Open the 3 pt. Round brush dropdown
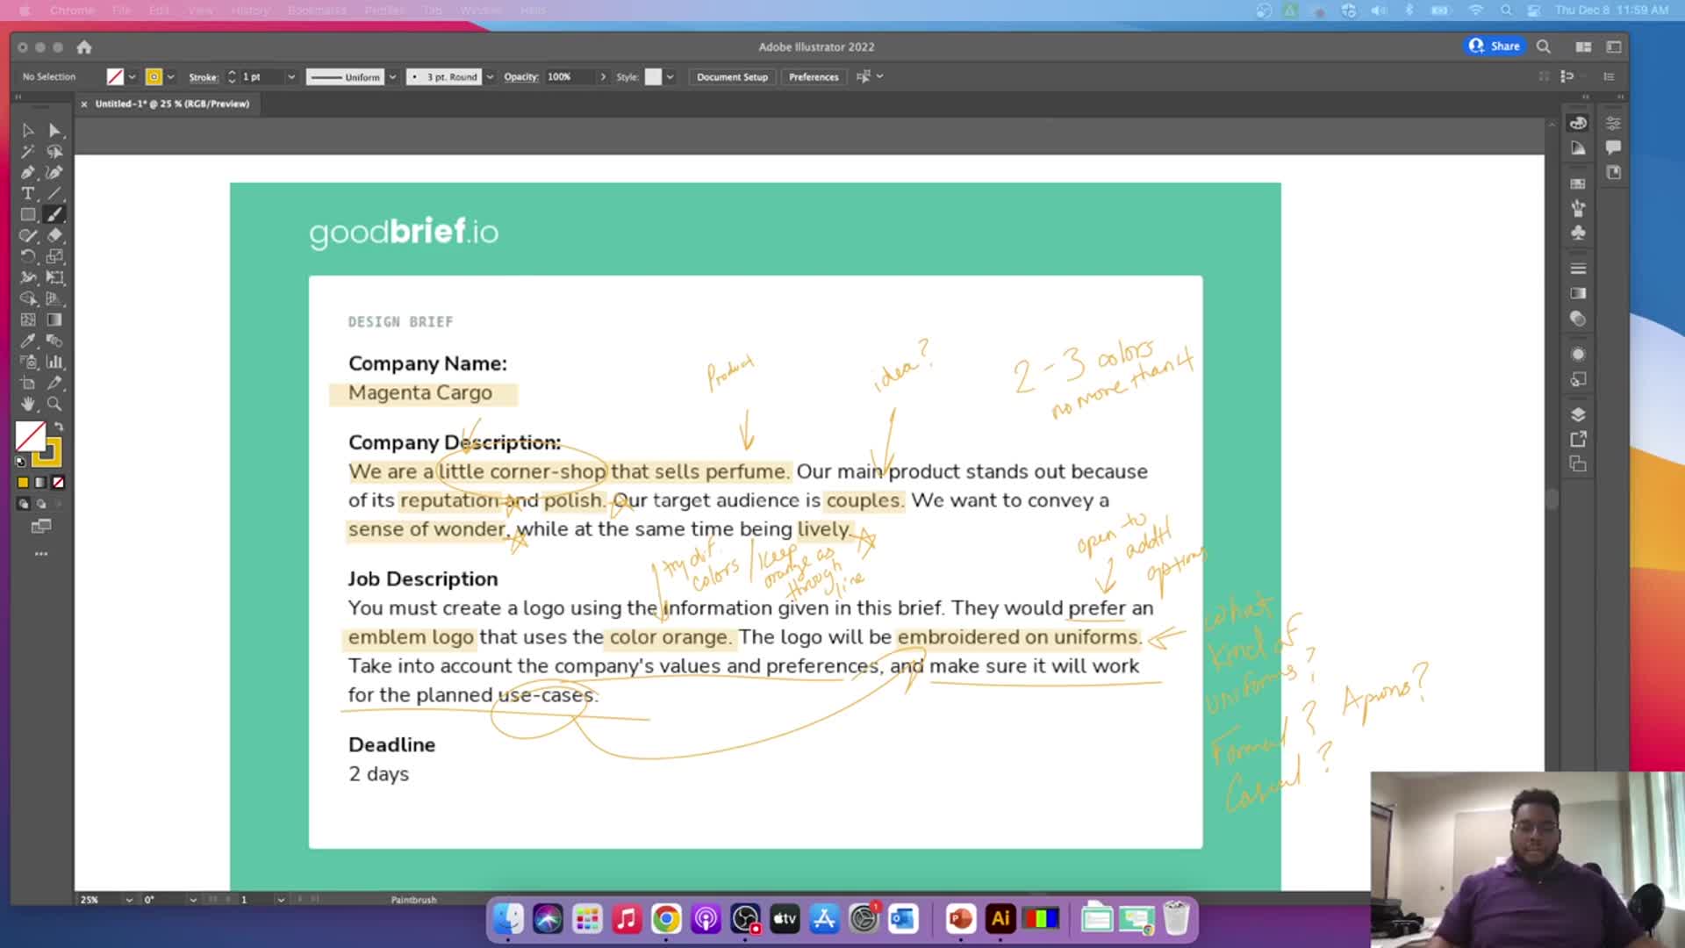 tap(490, 77)
